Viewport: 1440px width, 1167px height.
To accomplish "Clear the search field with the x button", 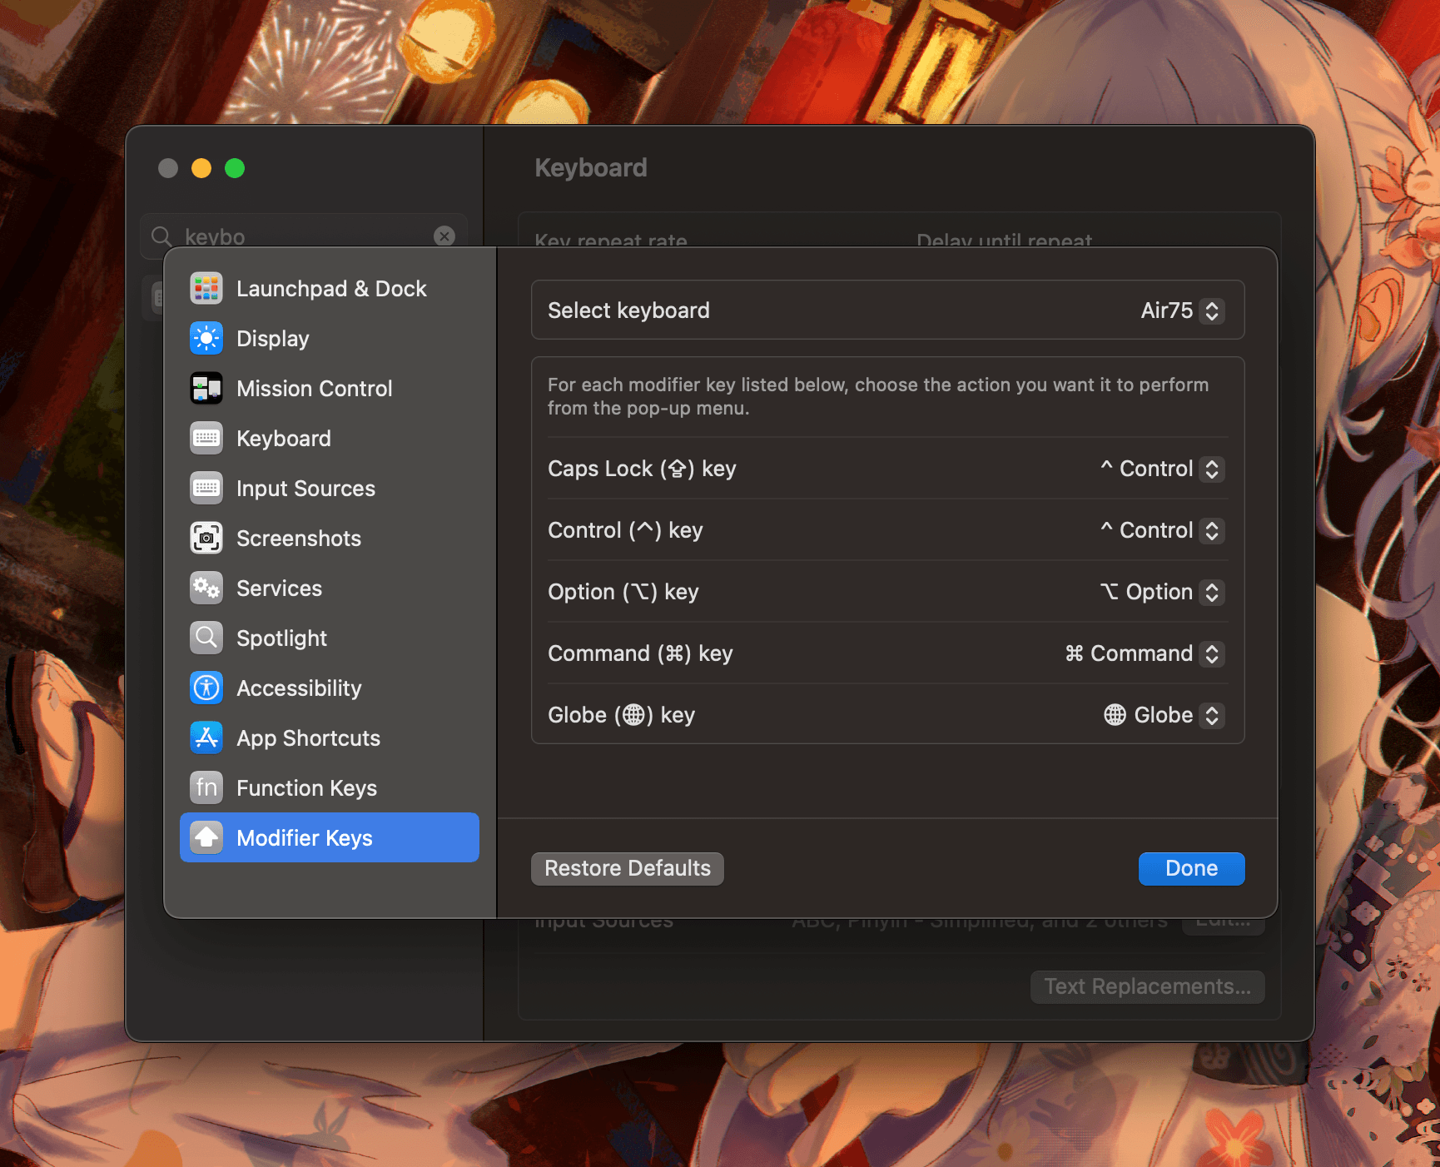I will (444, 236).
